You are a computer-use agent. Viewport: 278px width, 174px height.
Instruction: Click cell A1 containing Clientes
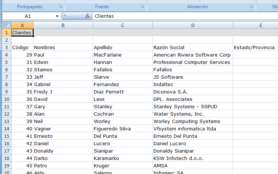22,33
